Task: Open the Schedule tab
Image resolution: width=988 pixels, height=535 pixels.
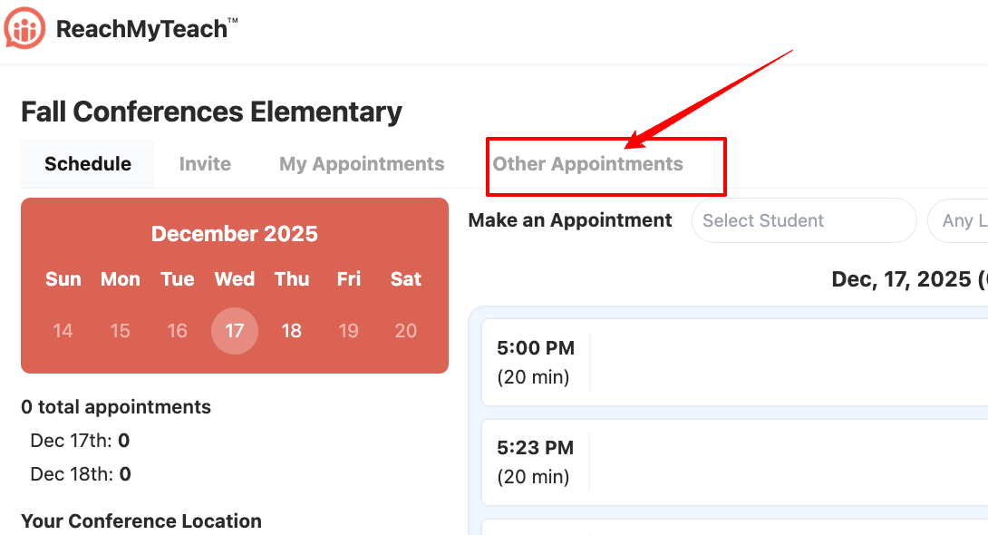Action: pos(88,164)
